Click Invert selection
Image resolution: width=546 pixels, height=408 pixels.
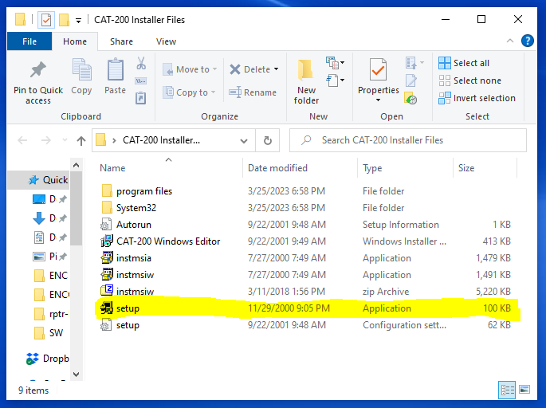pos(477,98)
